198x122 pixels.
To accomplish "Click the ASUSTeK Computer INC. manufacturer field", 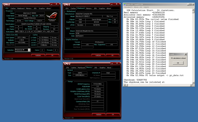I will pos(97,14).
